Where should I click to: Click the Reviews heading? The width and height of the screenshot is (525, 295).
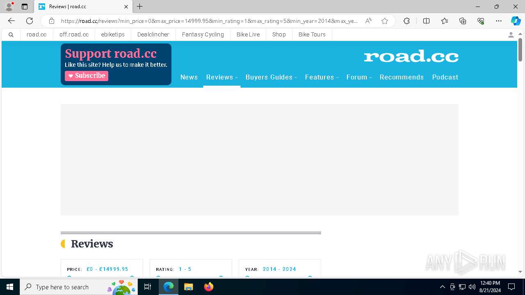tap(92, 244)
